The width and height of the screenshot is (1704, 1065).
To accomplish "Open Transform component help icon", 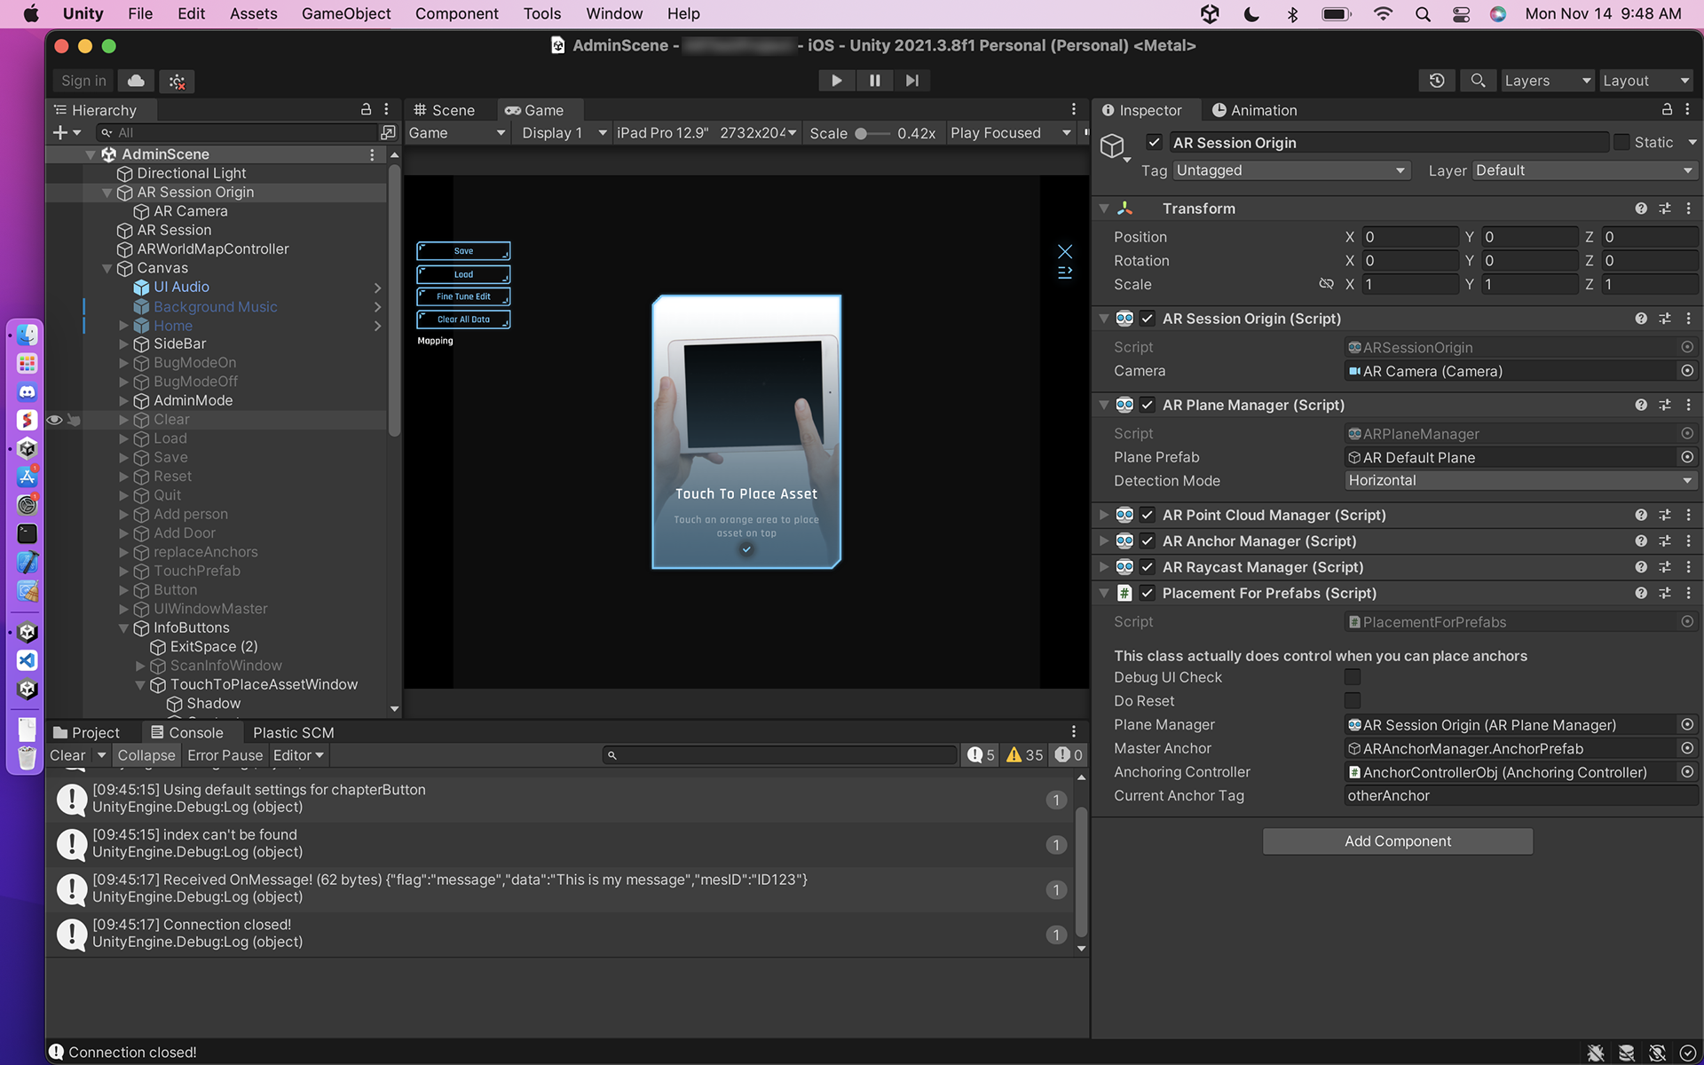I will 1641,209.
